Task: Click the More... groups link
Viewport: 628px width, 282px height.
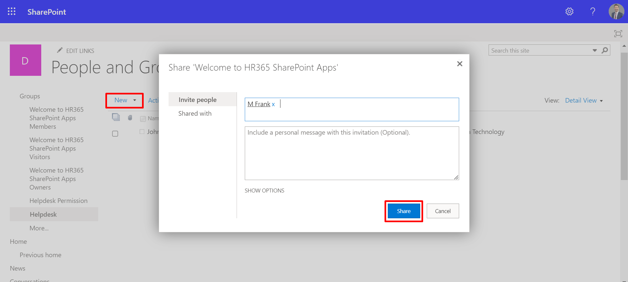Action: coord(39,228)
